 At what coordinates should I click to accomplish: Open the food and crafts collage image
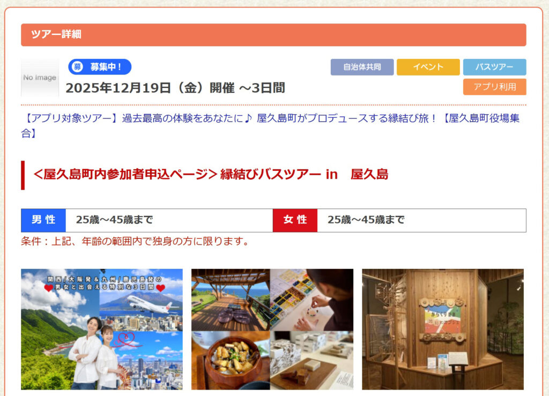[272, 329]
